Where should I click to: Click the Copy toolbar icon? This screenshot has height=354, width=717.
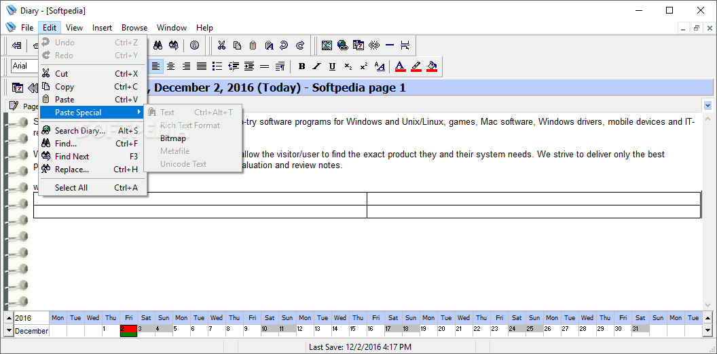click(x=237, y=45)
